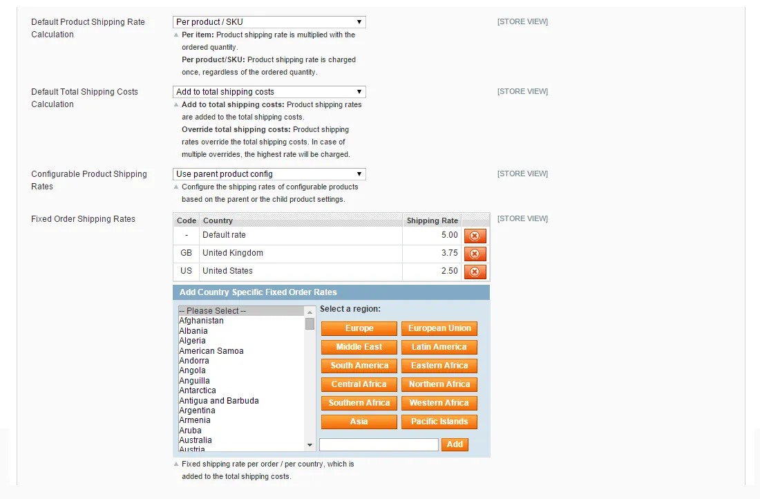Focus the new shipping rate input field
Screen dimensions: 760x499
coord(379,444)
